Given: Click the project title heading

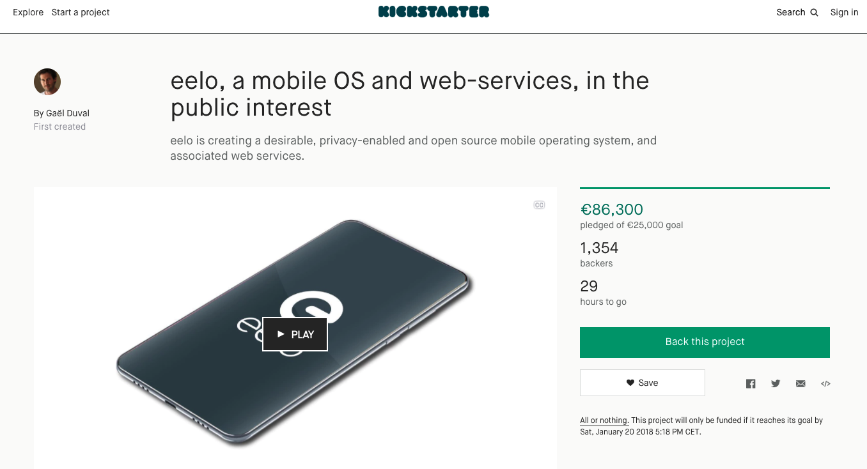Looking at the screenshot, I should (409, 94).
